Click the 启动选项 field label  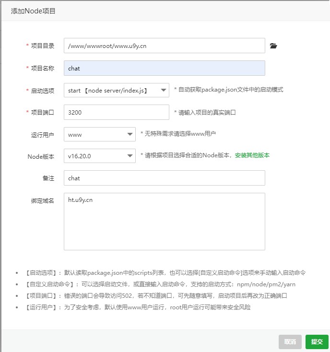(42, 91)
